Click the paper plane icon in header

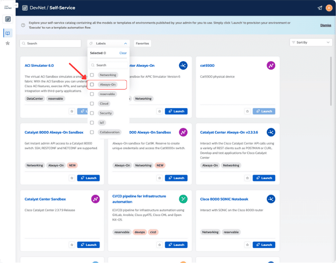pos(320,8)
